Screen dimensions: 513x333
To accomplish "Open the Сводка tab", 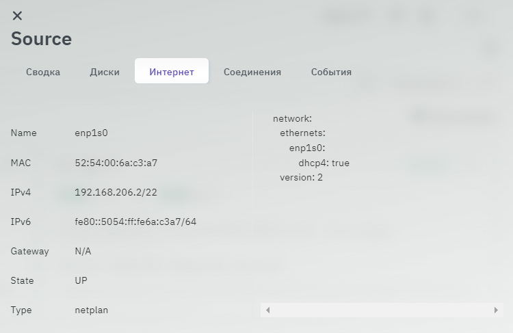I will coord(43,72).
